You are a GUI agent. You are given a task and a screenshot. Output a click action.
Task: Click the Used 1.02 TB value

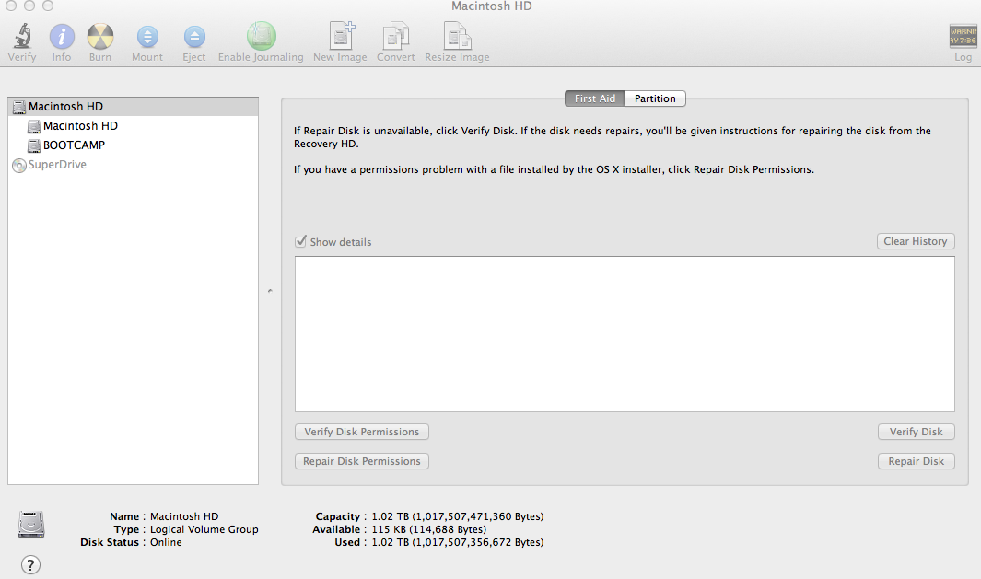458,543
